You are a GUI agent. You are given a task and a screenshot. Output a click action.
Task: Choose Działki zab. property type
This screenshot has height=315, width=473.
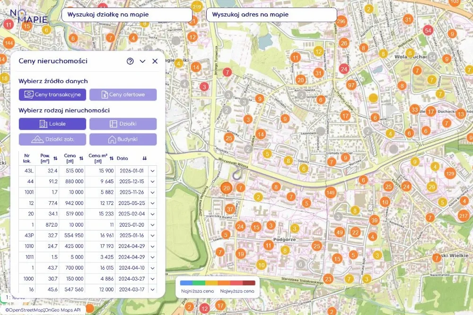(x=53, y=139)
